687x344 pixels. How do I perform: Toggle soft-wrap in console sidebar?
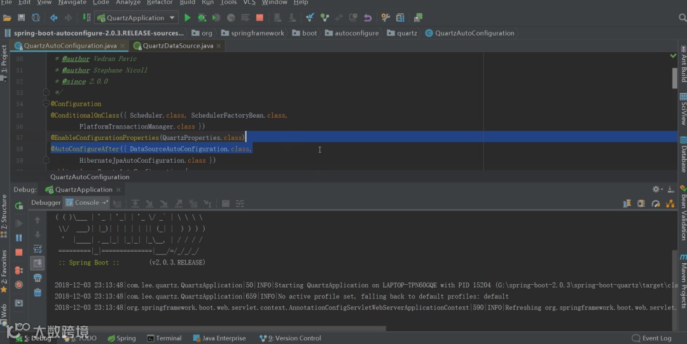click(38, 249)
